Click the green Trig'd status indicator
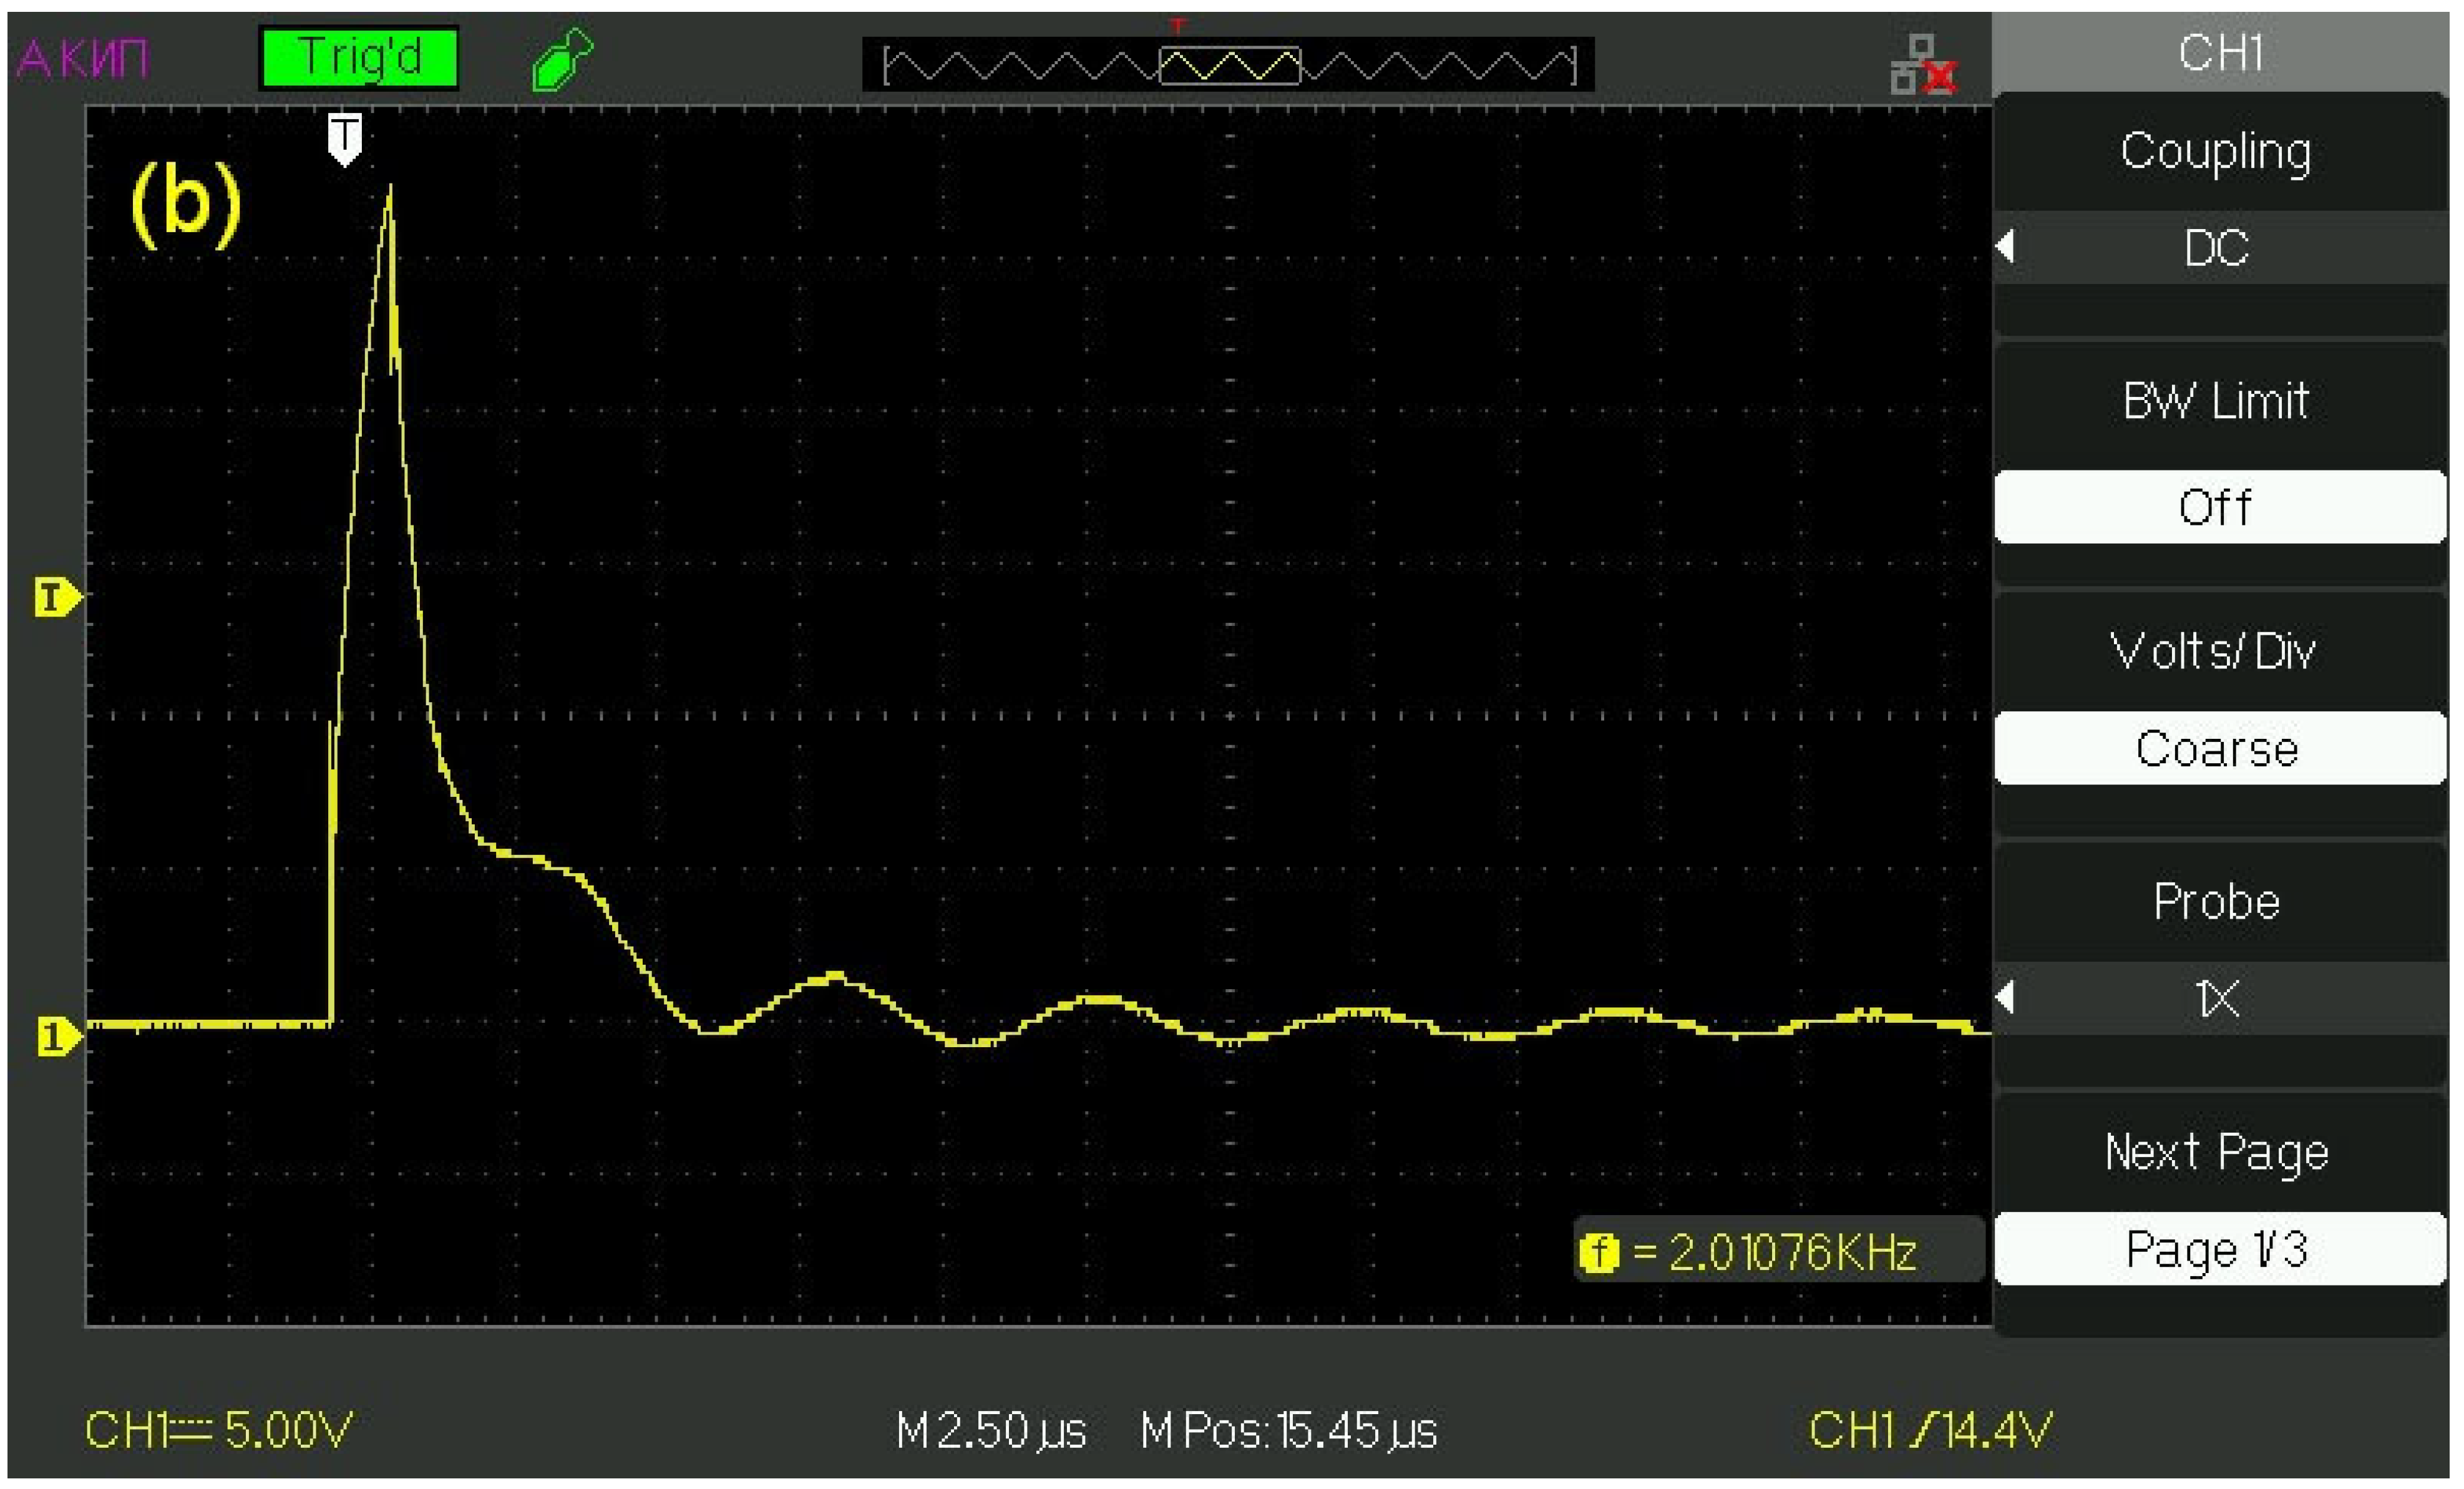2464x1489 pixels. point(358,58)
